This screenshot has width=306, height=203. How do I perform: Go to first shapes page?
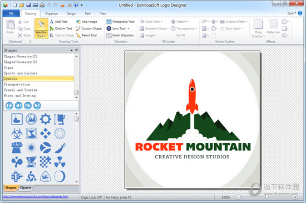[9, 105]
